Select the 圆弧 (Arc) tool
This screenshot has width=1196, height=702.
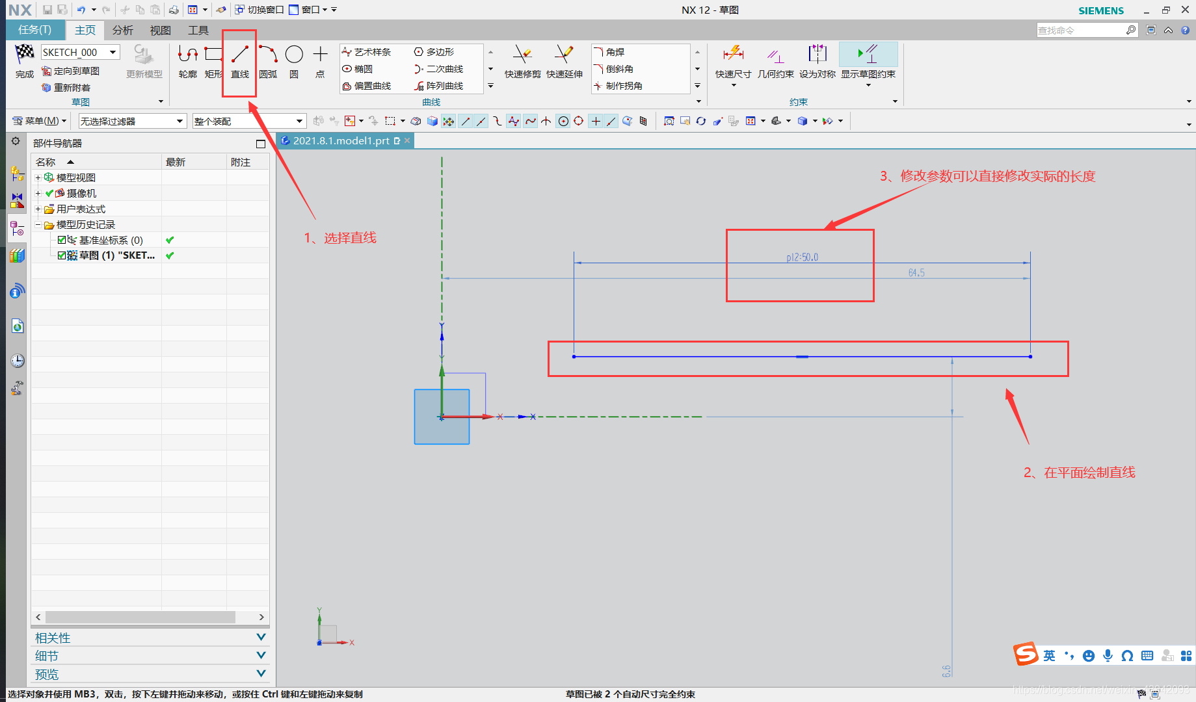click(268, 62)
